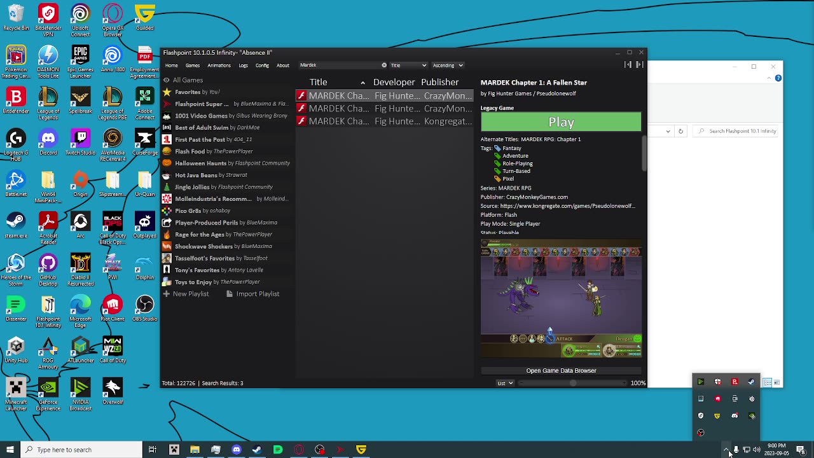Open the 1001 Video Games playlist
The height and width of the screenshot is (458, 814).
click(227, 116)
